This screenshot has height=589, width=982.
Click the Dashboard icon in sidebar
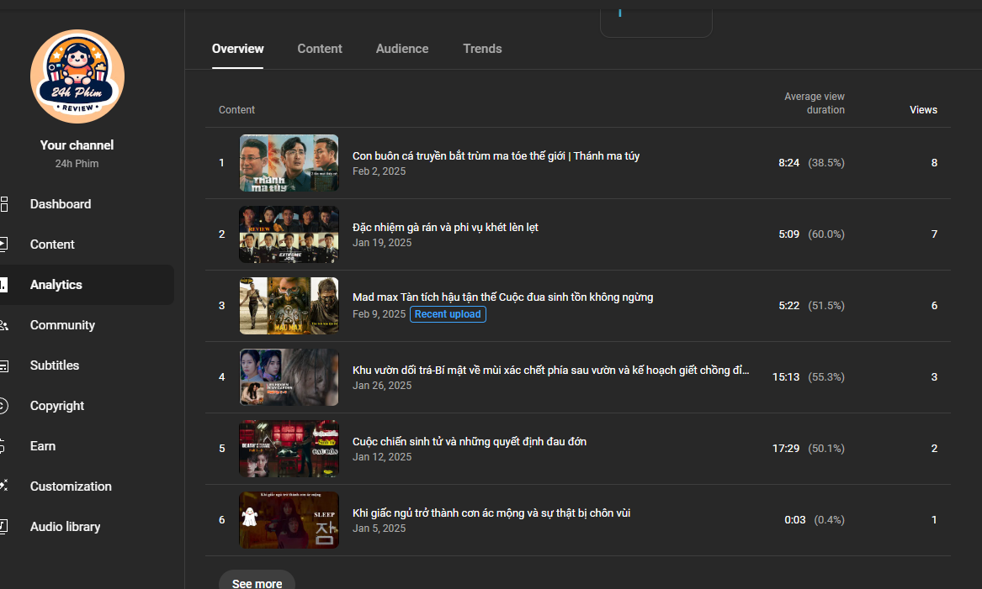[4, 204]
